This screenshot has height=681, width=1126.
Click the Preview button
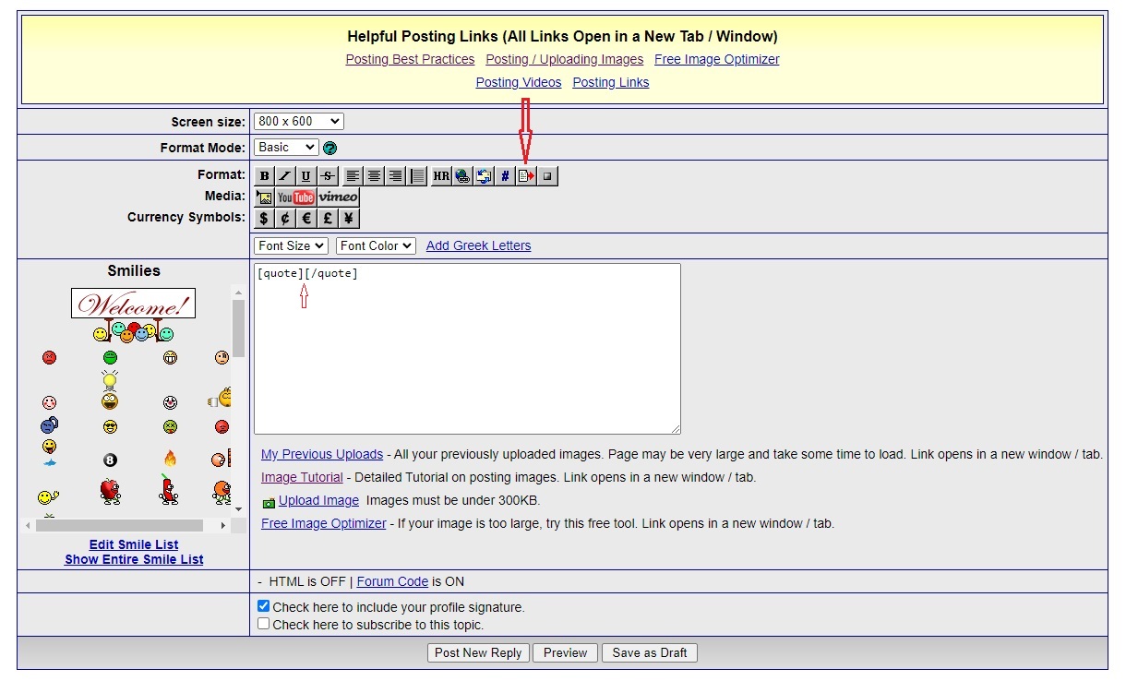coord(565,652)
